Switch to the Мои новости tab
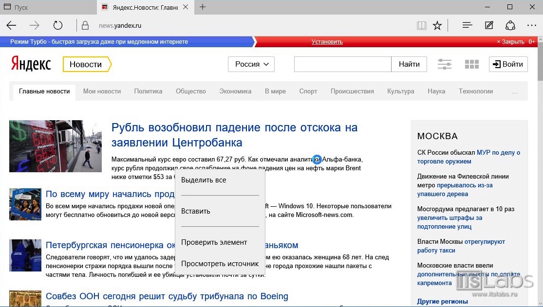Viewport: 543px width, 307px height. tap(102, 91)
